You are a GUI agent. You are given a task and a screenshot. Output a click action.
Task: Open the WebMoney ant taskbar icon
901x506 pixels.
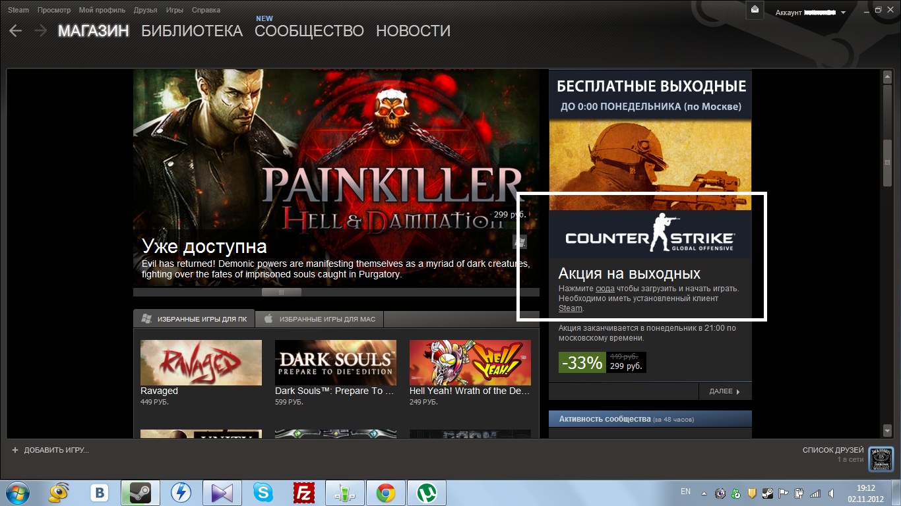point(60,492)
